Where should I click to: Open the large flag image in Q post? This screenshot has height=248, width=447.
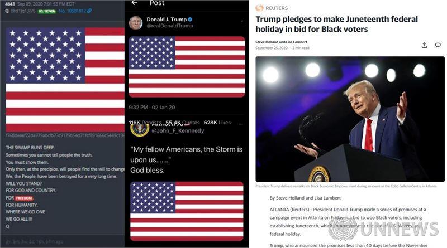click(x=65, y=80)
